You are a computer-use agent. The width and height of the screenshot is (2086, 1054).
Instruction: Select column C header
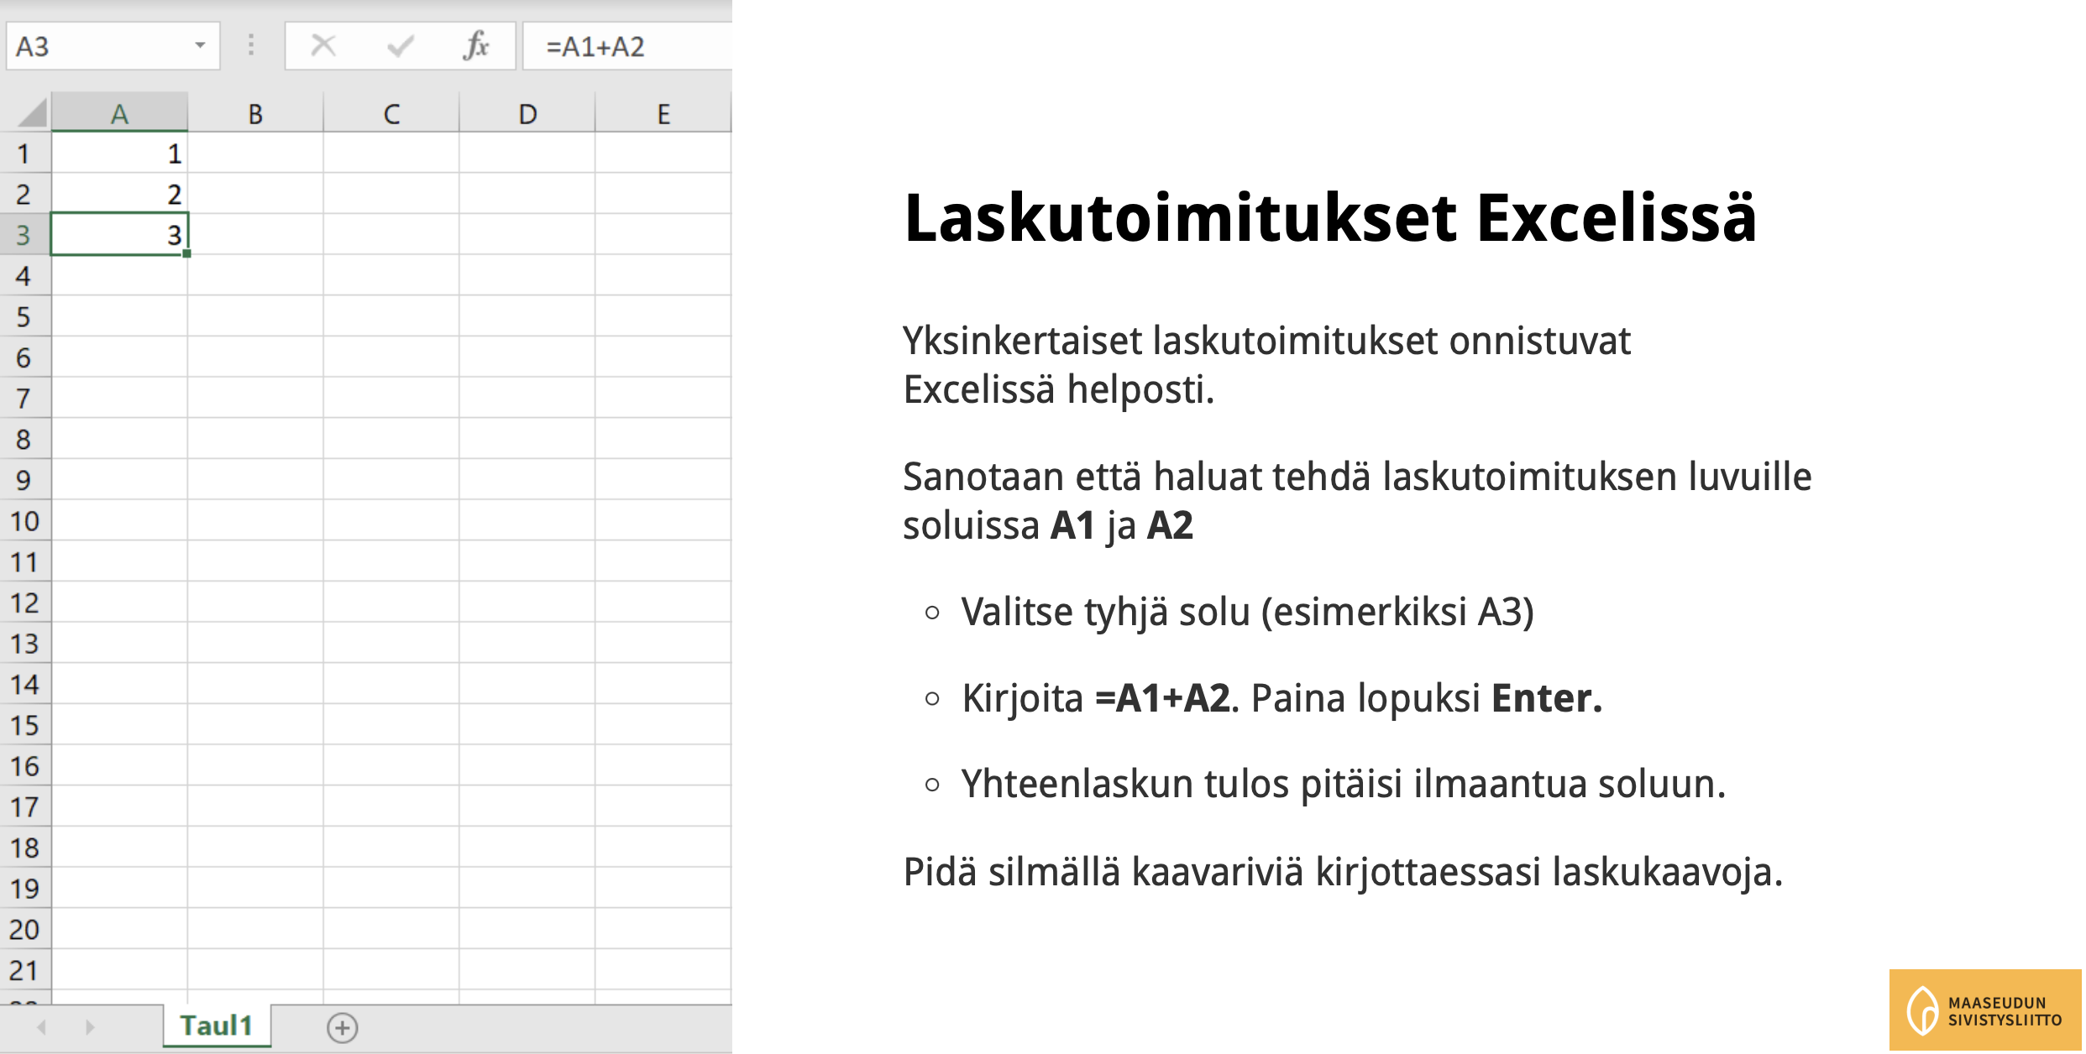[x=391, y=113]
